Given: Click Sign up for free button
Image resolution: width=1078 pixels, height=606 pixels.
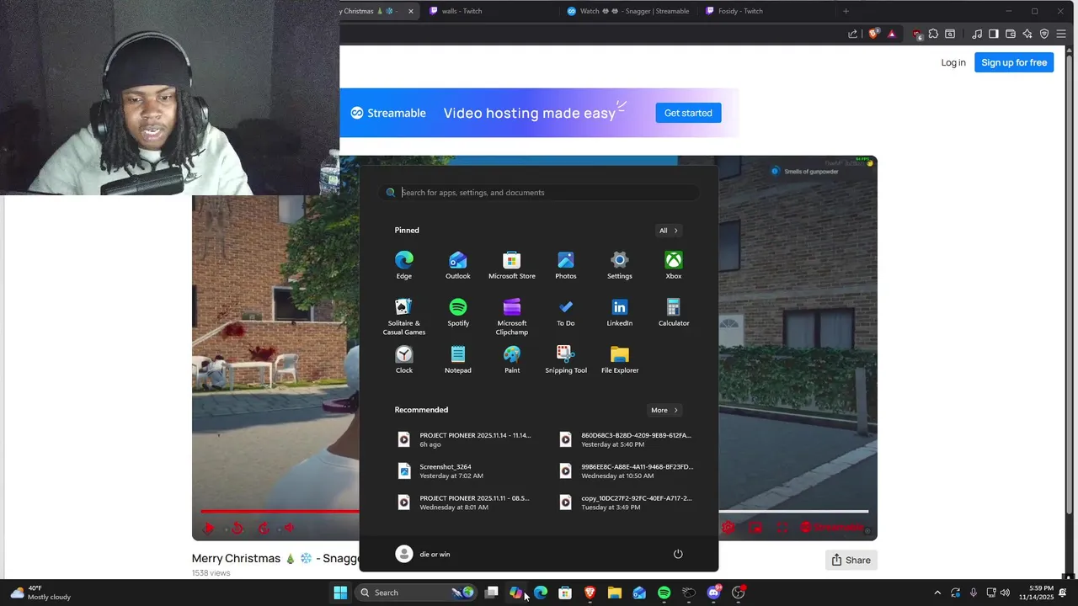Looking at the screenshot, I should click(x=1014, y=62).
